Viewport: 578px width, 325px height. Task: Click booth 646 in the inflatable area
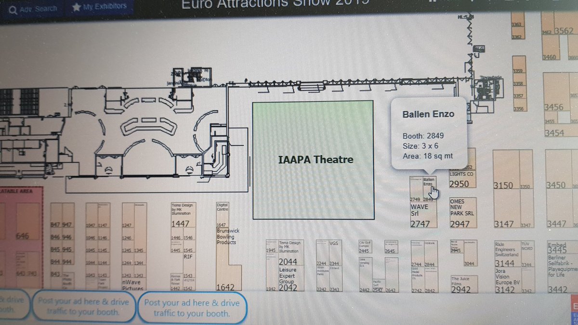tap(27, 221)
